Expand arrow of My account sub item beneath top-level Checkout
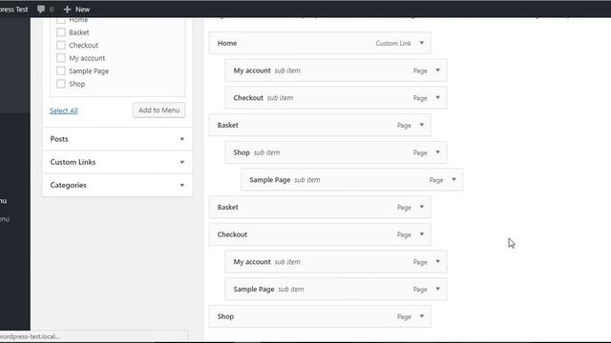The height and width of the screenshot is (343, 611). point(437,262)
